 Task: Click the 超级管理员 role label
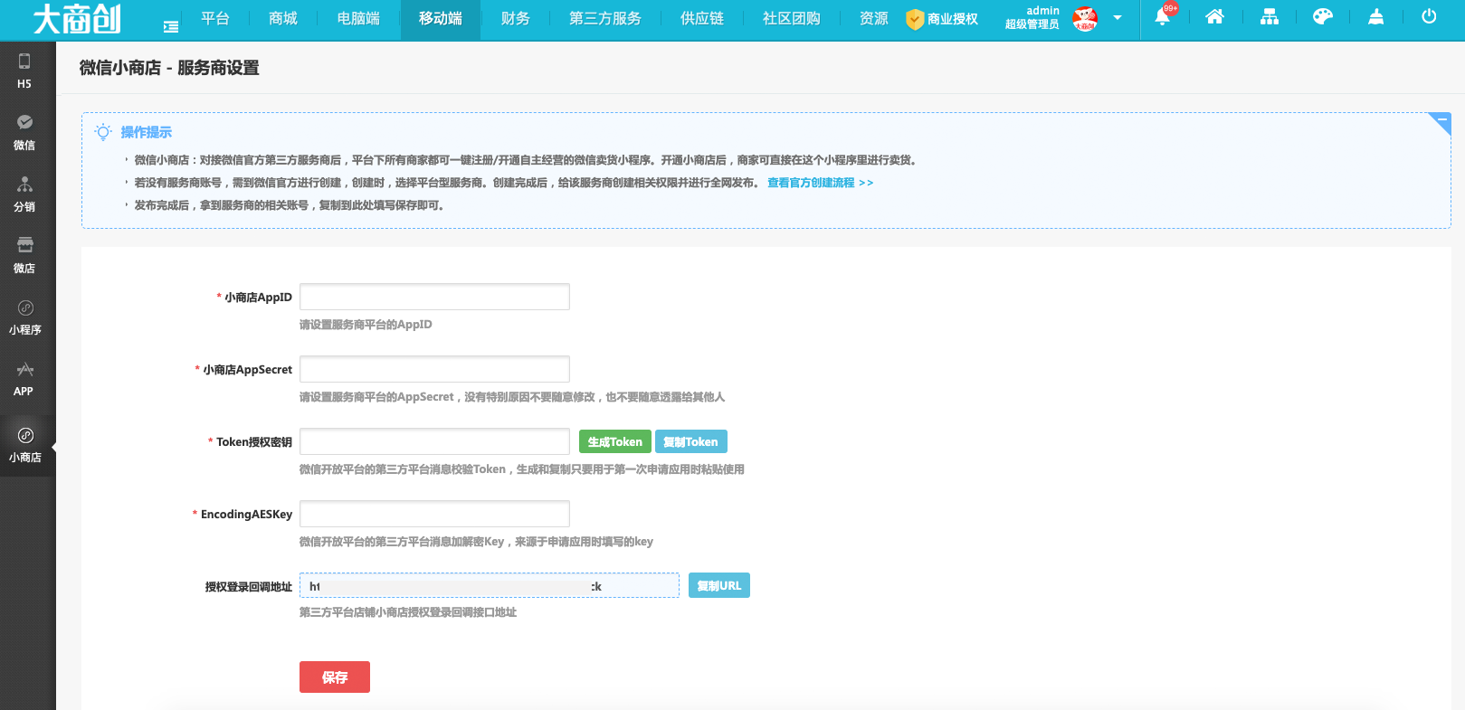[x=1032, y=24]
